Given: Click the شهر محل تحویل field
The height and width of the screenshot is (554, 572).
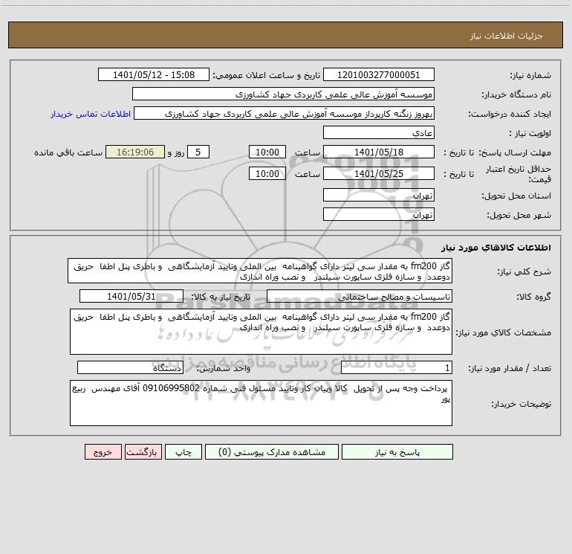Looking at the screenshot, I should (379, 214).
